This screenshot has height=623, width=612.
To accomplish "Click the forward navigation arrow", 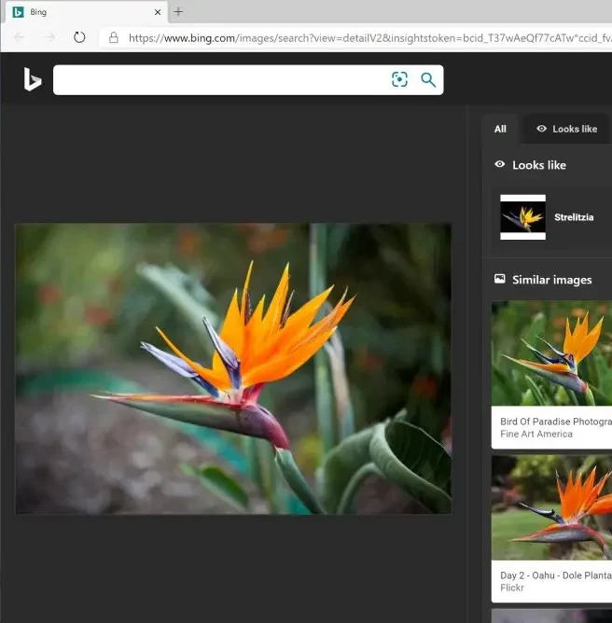I will pos(49,38).
